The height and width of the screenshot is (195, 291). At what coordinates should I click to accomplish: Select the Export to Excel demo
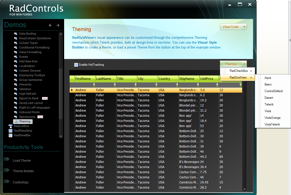pyautogui.click(x=29, y=98)
